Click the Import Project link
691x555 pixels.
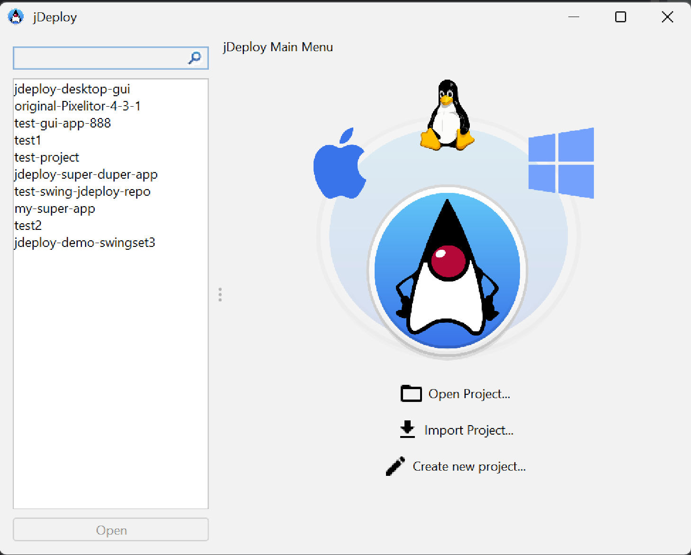point(469,430)
